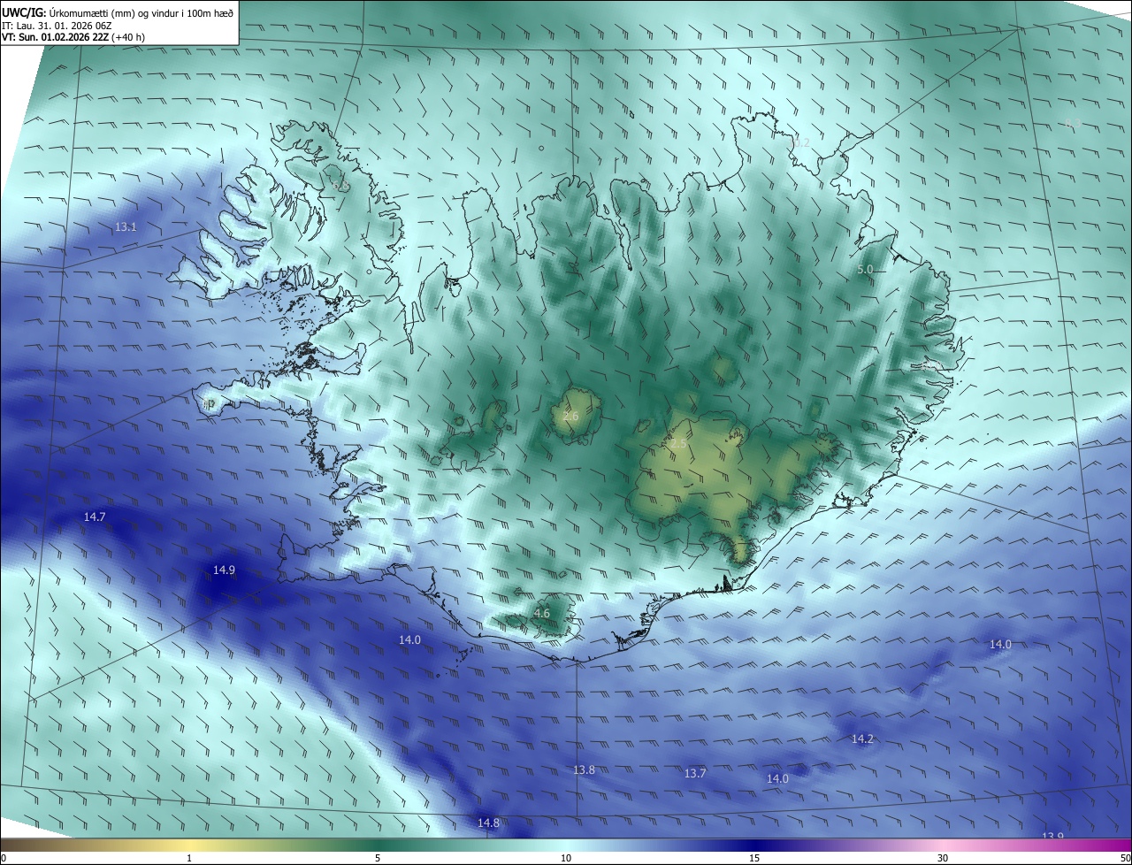The width and height of the screenshot is (1132, 865).
Task: Click the 50 tick label on the color scale
Action: pyautogui.click(x=1125, y=858)
